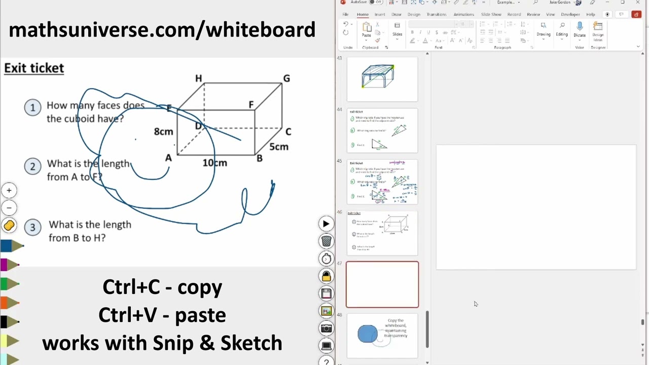Click the Design Ideas button
The height and width of the screenshot is (365, 649).
598,31
